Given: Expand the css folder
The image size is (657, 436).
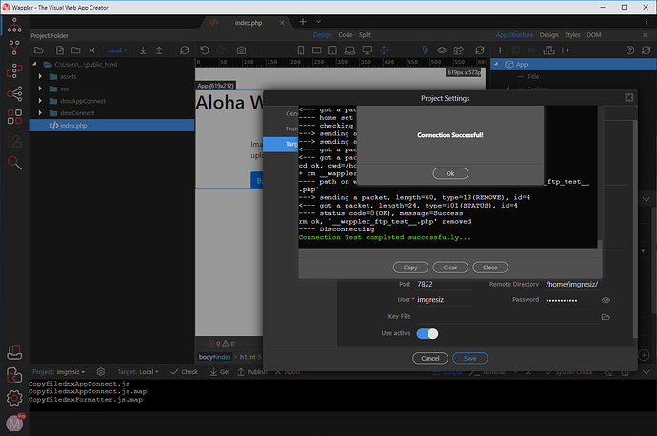Looking at the screenshot, I should coord(40,89).
